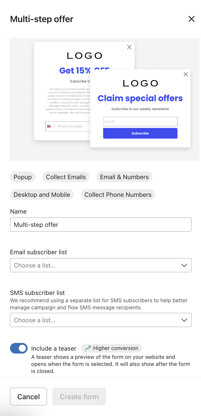Viewport: 201px width, 416px height.
Task: Select the Popup tag
Action: coord(23,177)
